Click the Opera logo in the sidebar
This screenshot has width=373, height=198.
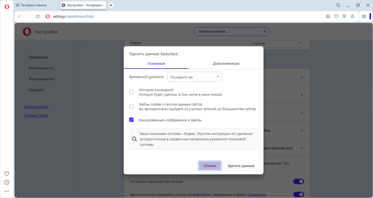point(7,7)
